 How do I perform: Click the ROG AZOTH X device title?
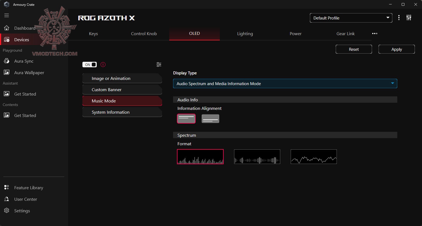tap(107, 18)
